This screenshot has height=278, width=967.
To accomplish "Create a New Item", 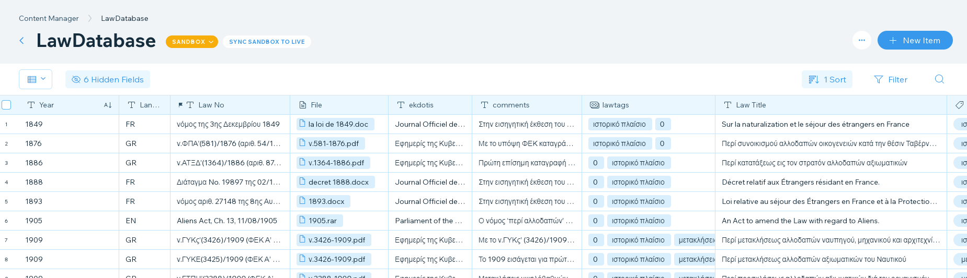I will pos(915,40).
